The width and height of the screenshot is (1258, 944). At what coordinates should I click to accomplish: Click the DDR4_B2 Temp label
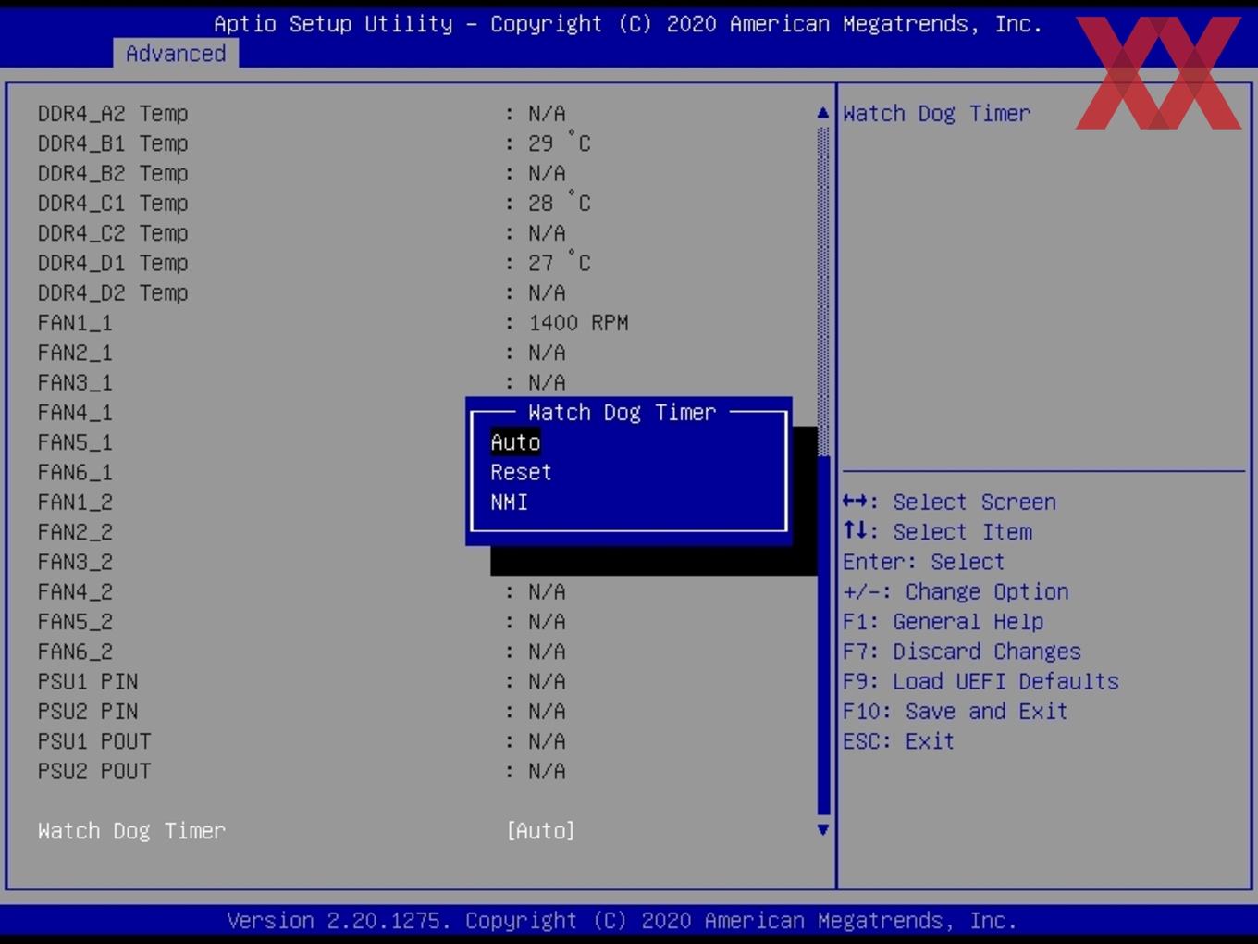click(113, 173)
